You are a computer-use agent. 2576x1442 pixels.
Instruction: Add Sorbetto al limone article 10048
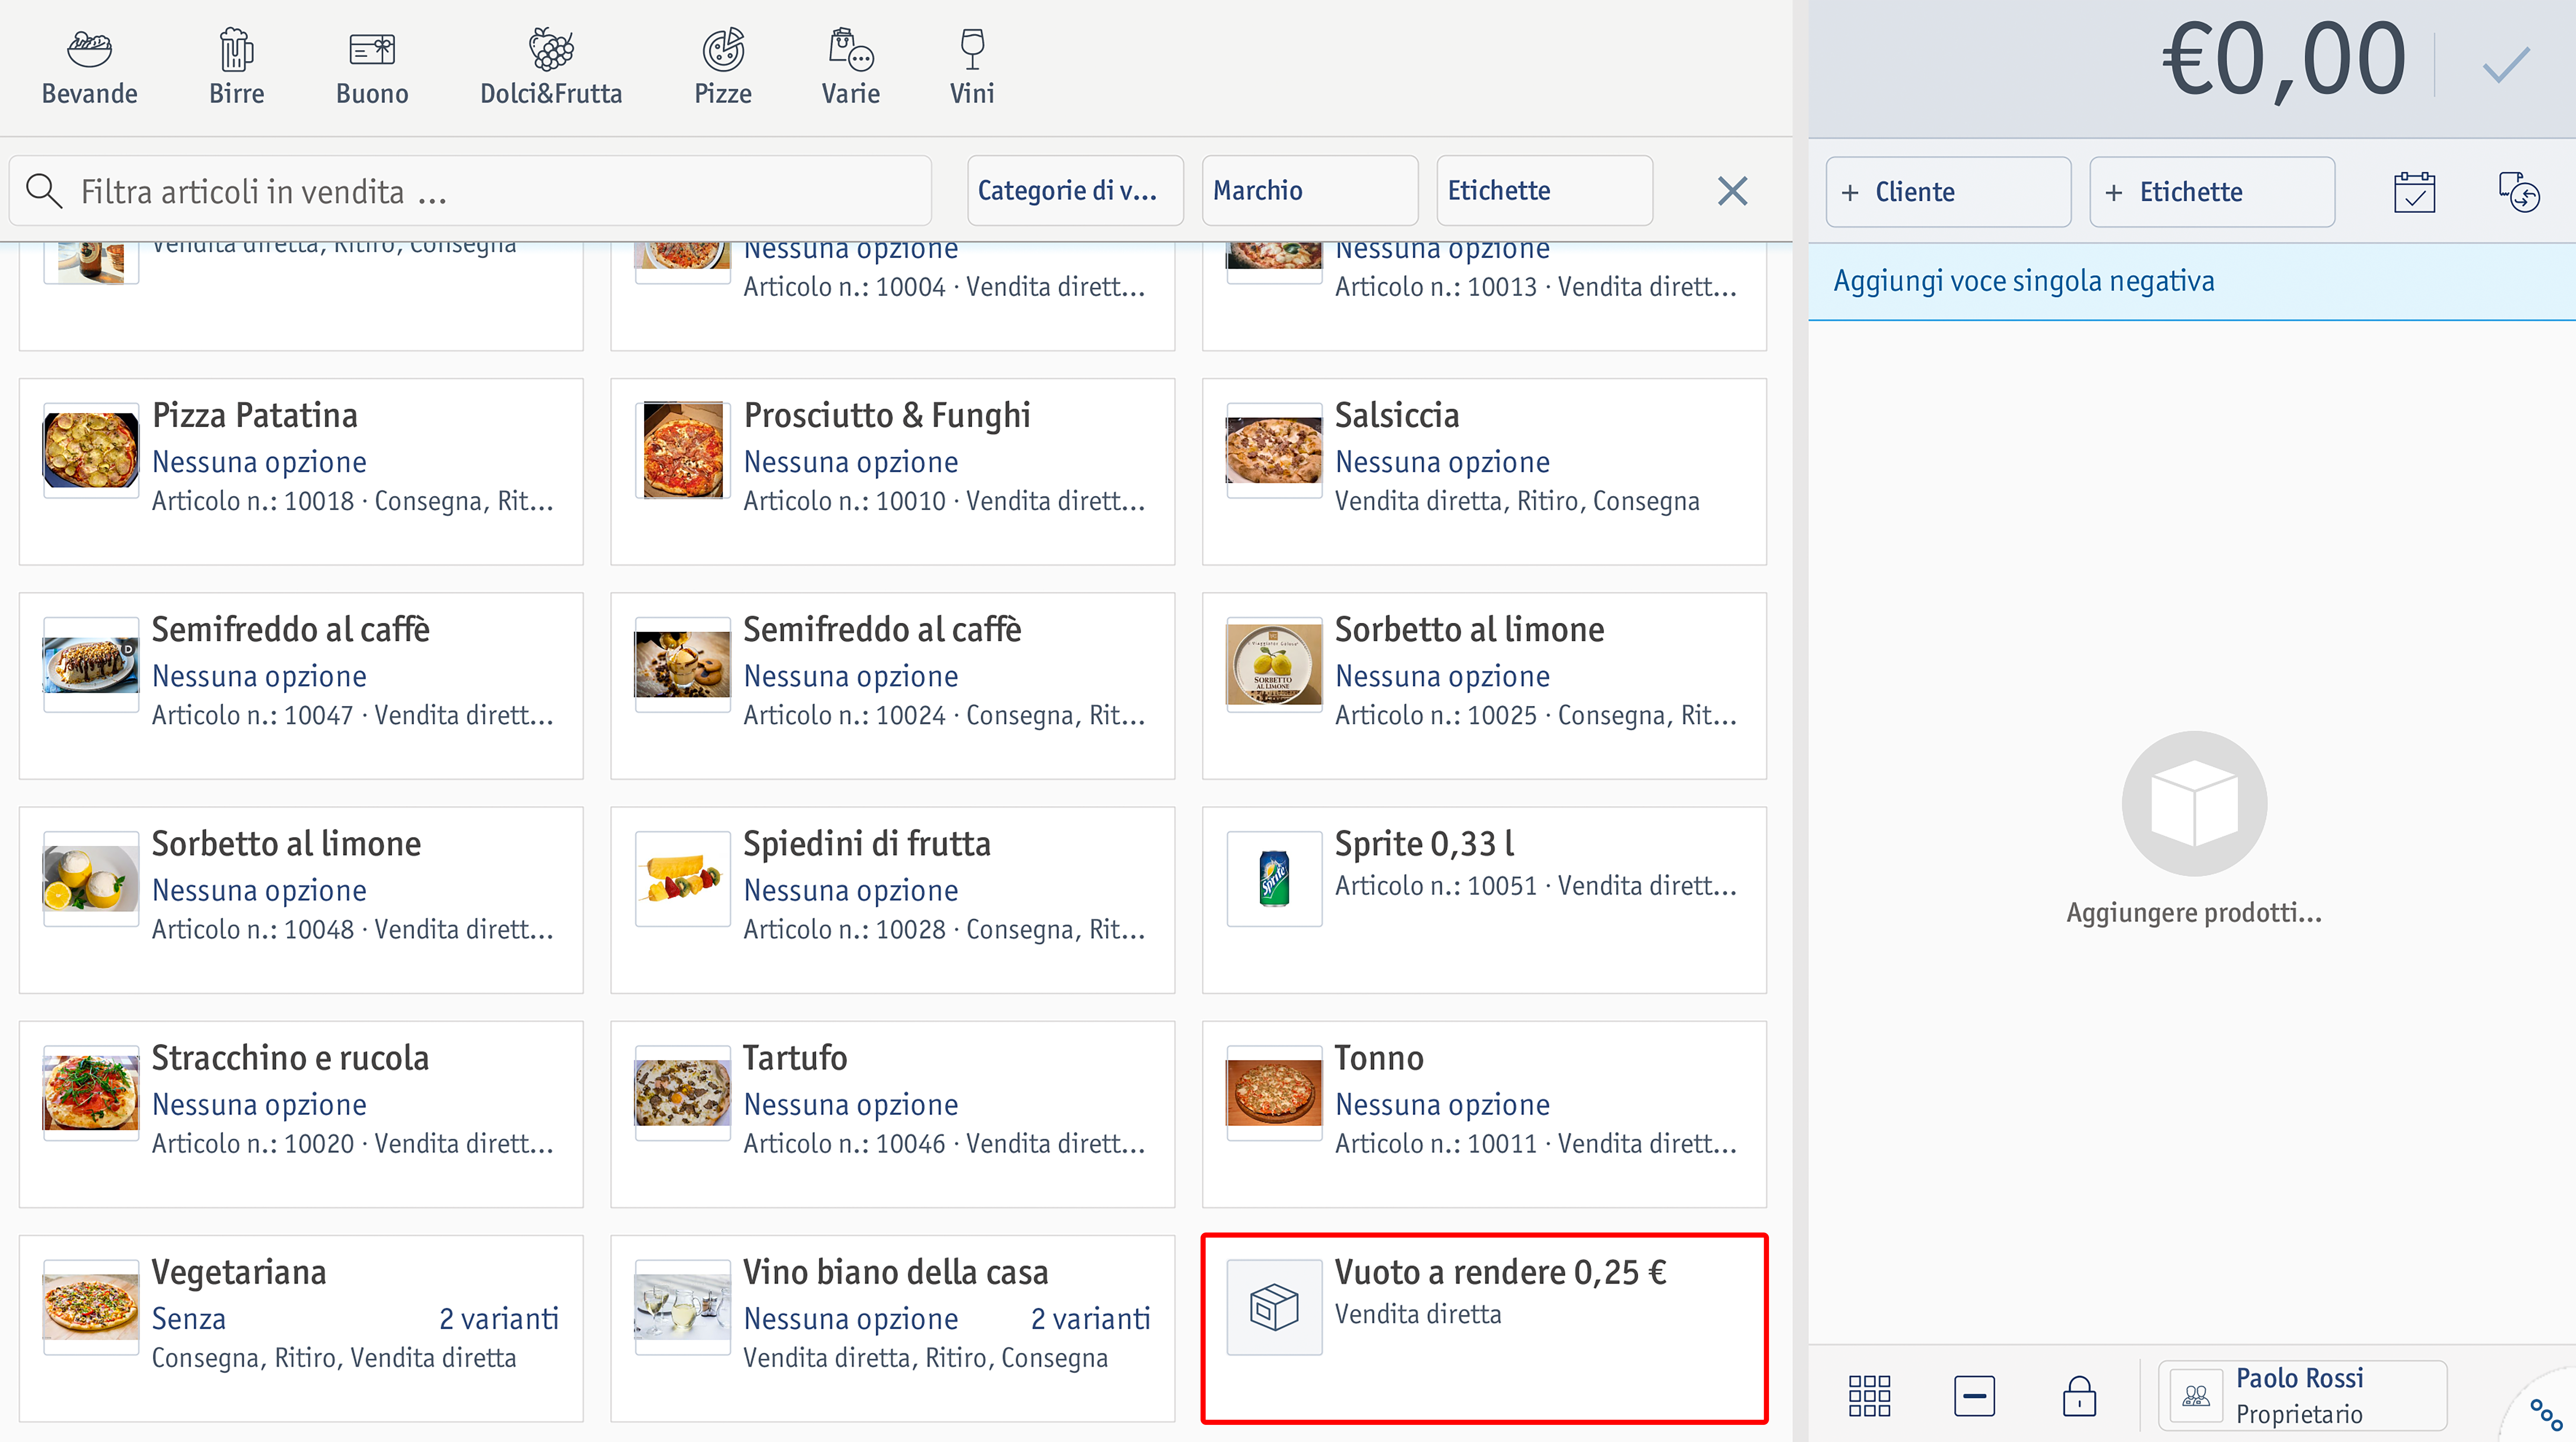point(300,900)
